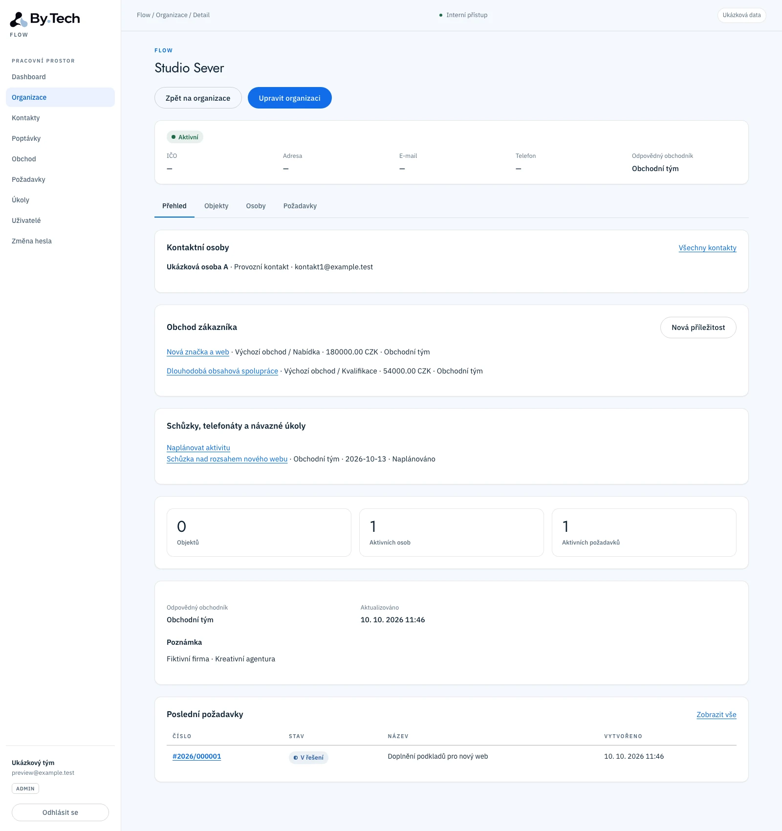The height and width of the screenshot is (831, 782).
Task: Open the Nová značka a web deal
Action: click(198, 352)
